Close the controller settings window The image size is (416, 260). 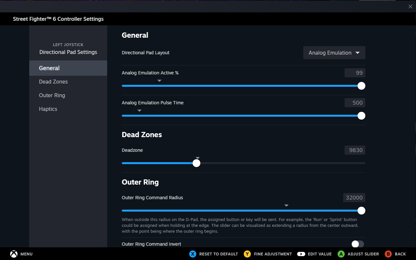(x=410, y=6)
